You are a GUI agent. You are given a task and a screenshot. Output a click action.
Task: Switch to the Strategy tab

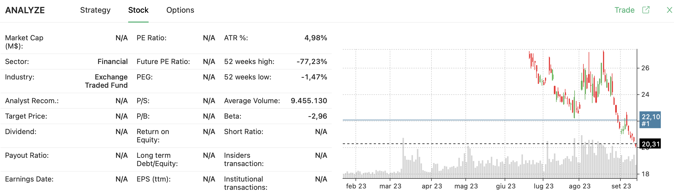coord(95,10)
